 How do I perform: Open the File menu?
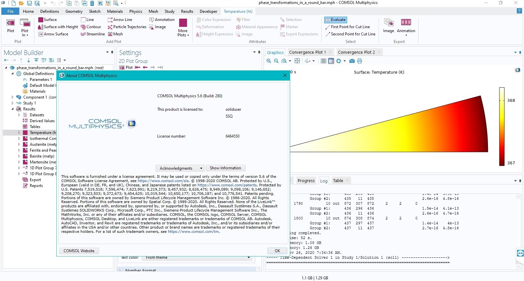(10, 11)
